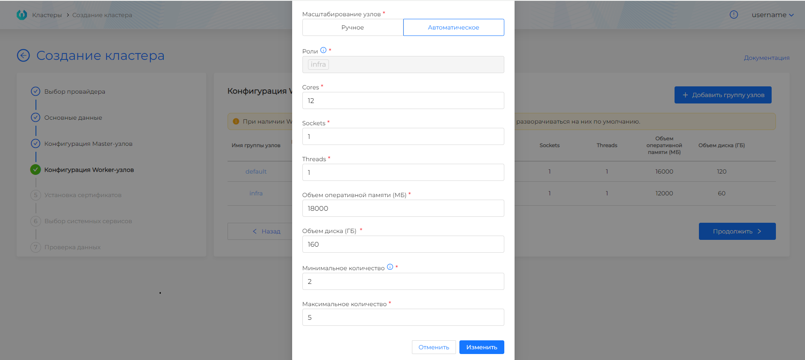Click the orange warning icon in banner

(x=236, y=121)
